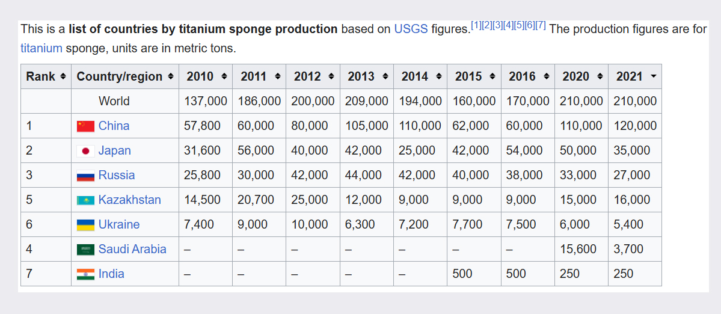Sort by Country/region column header
The width and height of the screenshot is (721, 314).
coord(125,77)
